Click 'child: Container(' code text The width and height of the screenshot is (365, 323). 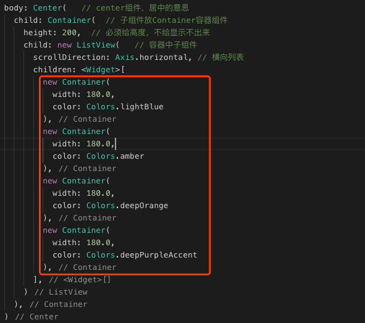pyautogui.click(x=55, y=20)
